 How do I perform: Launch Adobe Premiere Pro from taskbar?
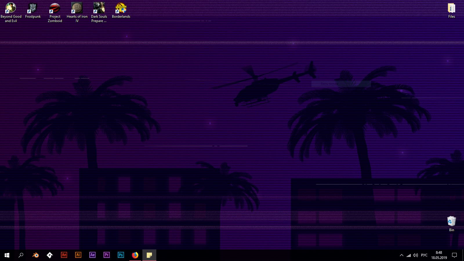point(106,255)
